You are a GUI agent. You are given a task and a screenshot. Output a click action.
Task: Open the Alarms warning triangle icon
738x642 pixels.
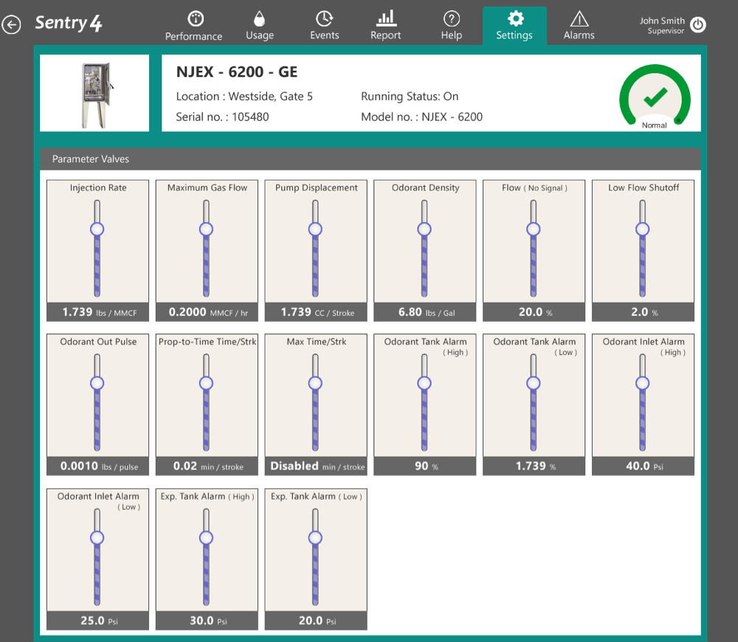(x=579, y=18)
